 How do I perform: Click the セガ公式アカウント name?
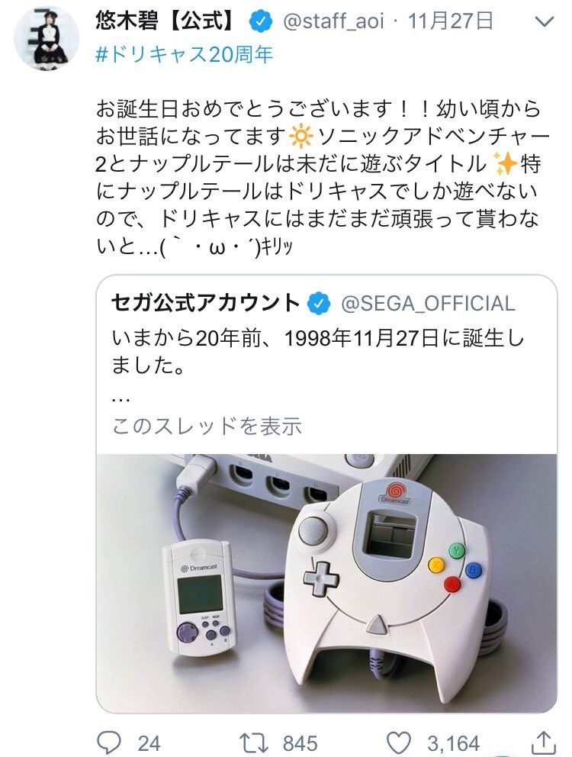(x=206, y=303)
